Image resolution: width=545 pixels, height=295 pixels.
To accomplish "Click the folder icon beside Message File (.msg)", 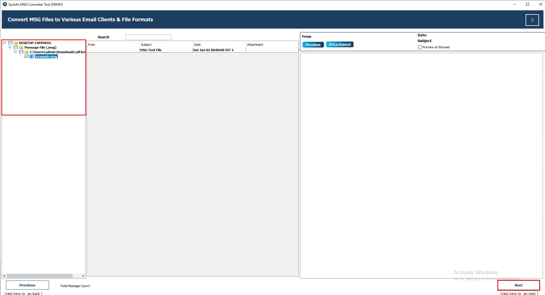I will (21, 47).
